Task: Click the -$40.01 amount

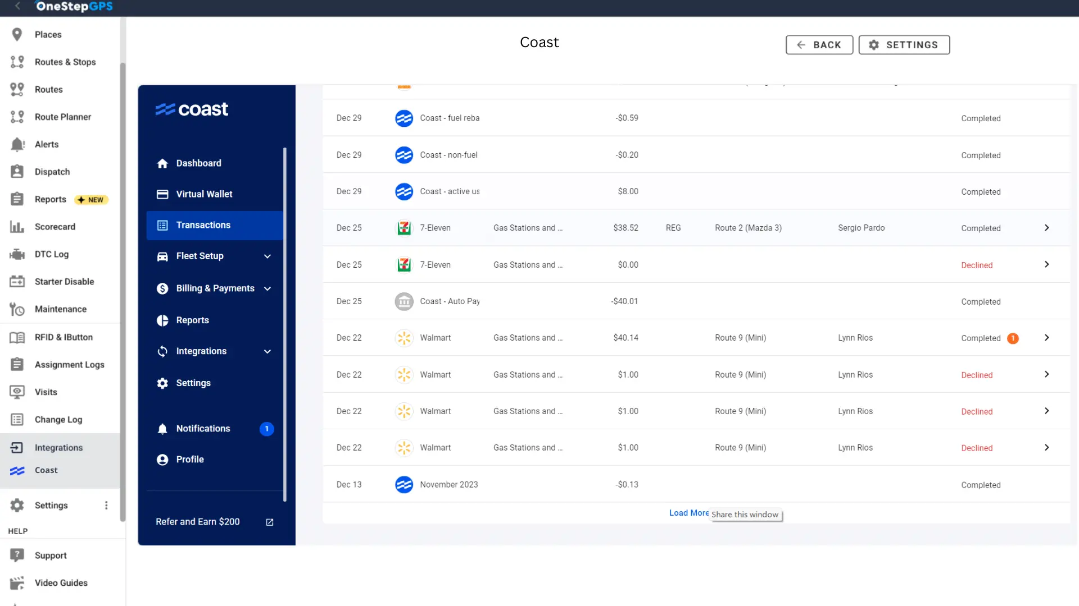Action: pyautogui.click(x=624, y=301)
